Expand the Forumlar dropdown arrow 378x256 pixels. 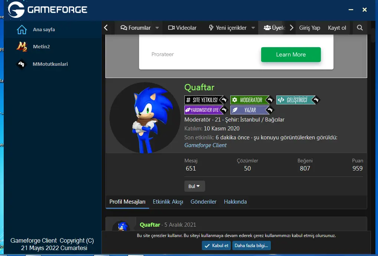click(157, 28)
